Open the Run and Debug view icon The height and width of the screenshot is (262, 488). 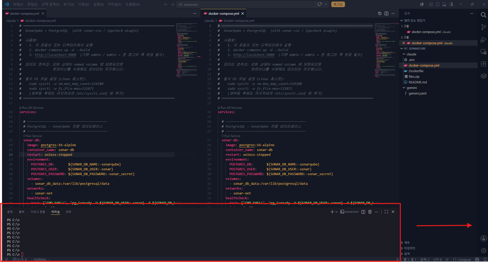tap(483, 40)
